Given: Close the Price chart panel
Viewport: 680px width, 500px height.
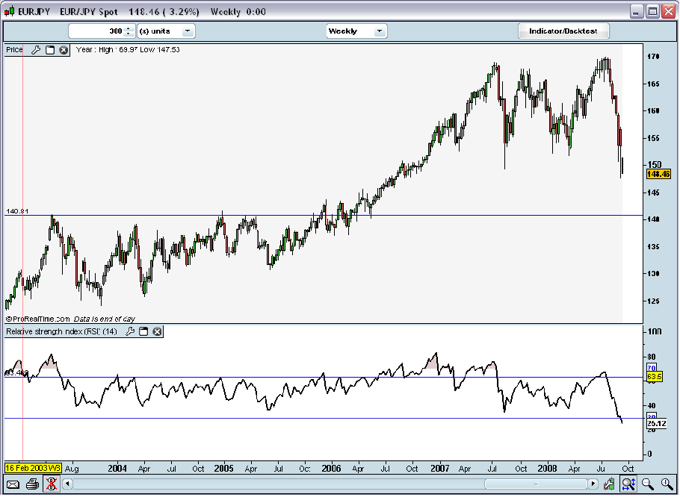Looking at the screenshot, I should tap(64, 50).
